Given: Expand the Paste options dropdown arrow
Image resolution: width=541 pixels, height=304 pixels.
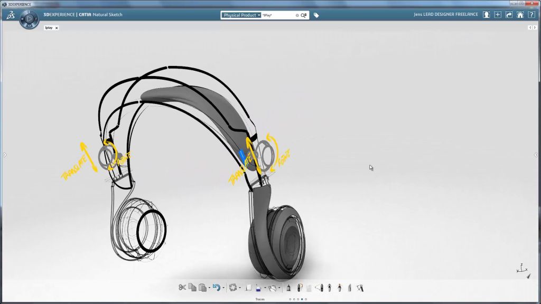Looking at the screenshot, I should pos(209,288).
